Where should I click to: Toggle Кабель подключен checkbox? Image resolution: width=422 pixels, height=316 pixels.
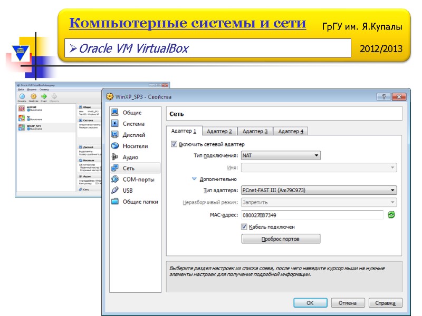point(244,226)
